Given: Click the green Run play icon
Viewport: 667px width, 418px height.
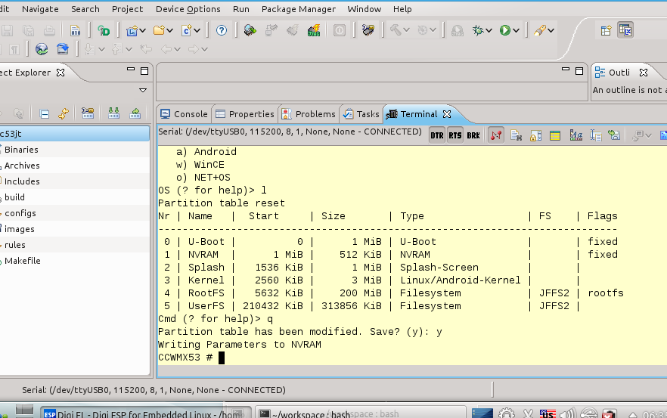Looking at the screenshot, I should coord(505,30).
